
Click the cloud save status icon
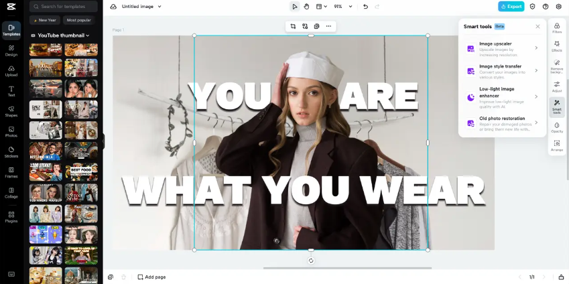(113, 7)
